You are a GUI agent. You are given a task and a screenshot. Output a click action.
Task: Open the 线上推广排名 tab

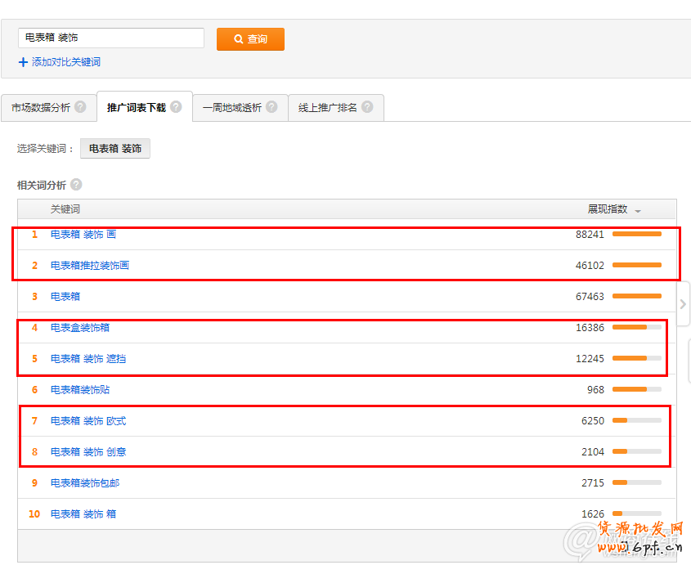tap(328, 108)
